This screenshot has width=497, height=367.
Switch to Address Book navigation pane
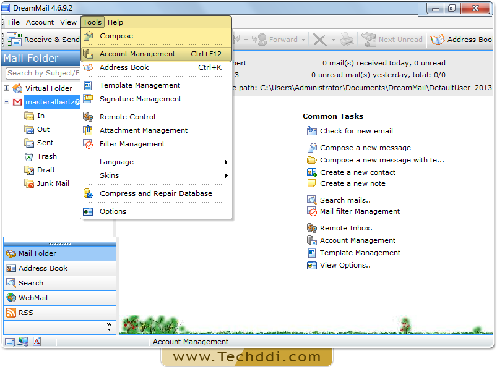pos(59,268)
